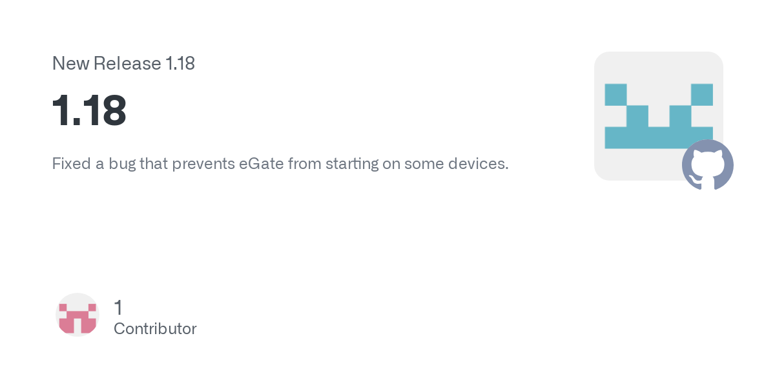
Task: Click the contributor count number 1
Action: click(x=118, y=308)
